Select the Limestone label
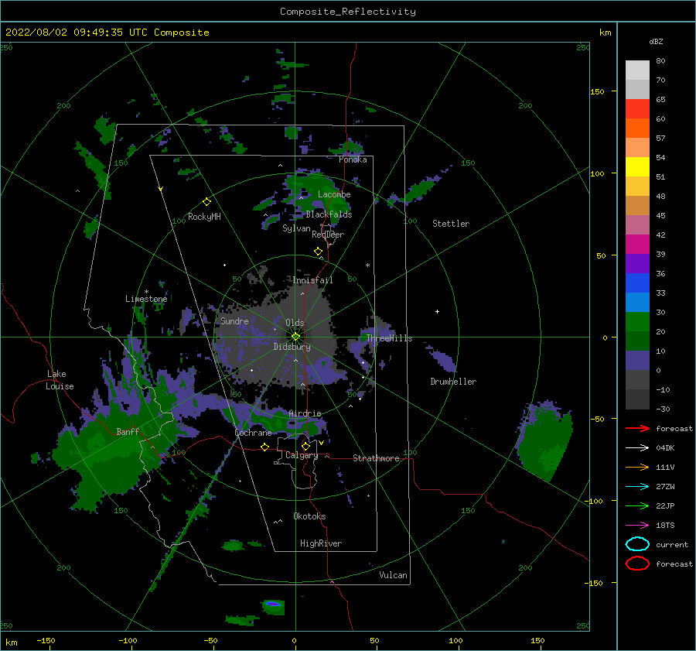 coord(146,299)
